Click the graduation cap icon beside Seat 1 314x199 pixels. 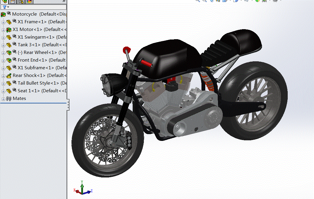tap(14, 90)
